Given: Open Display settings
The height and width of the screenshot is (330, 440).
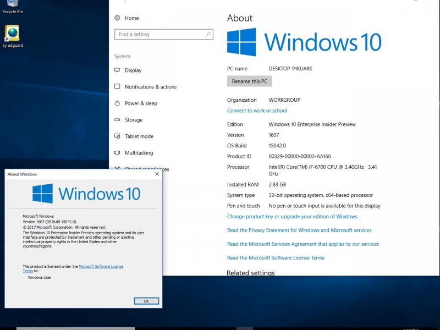Looking at the screenshot, I should [x=133, y=70].
